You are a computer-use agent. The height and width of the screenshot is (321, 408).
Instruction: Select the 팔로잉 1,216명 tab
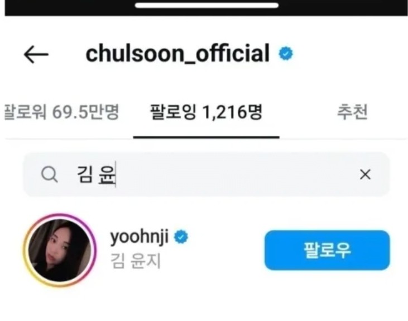(x=207, y=112)
